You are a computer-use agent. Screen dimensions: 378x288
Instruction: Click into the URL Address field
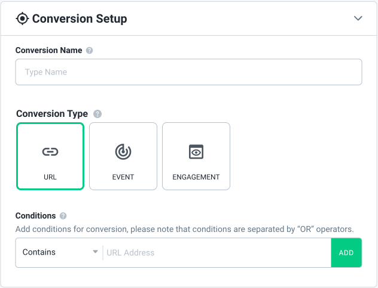[215, 253]
